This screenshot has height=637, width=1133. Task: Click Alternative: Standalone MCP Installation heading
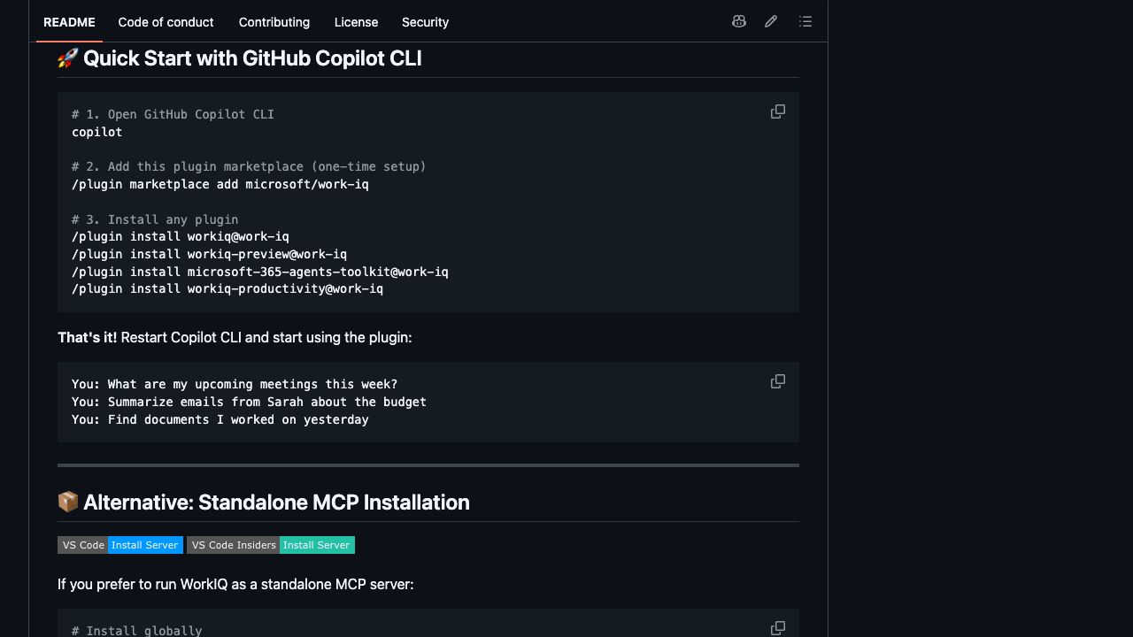pos(264,503)
